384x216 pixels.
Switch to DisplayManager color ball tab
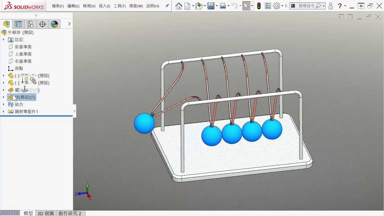pyautogui.click(x=54, y=24)
